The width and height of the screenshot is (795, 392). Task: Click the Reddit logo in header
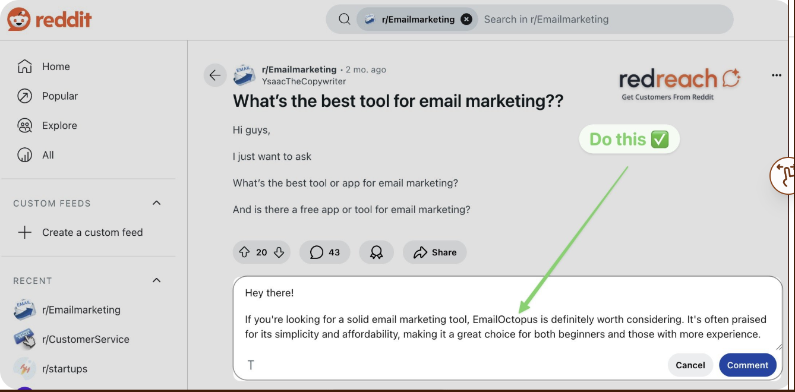tap(49, 20)
